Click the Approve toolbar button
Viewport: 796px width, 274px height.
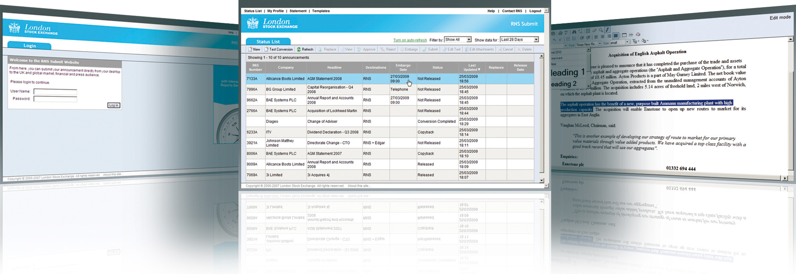[367, 49]
